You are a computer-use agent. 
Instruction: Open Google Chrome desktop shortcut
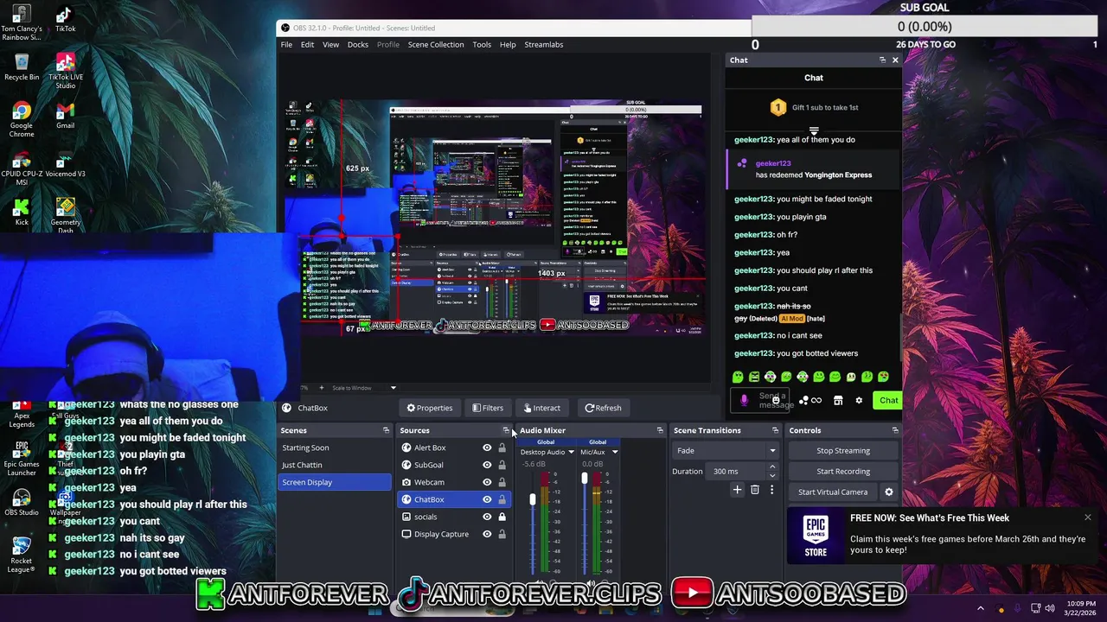22,119
